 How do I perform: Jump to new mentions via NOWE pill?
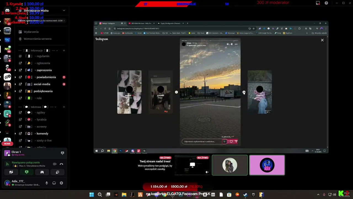[x=7, y=144]
